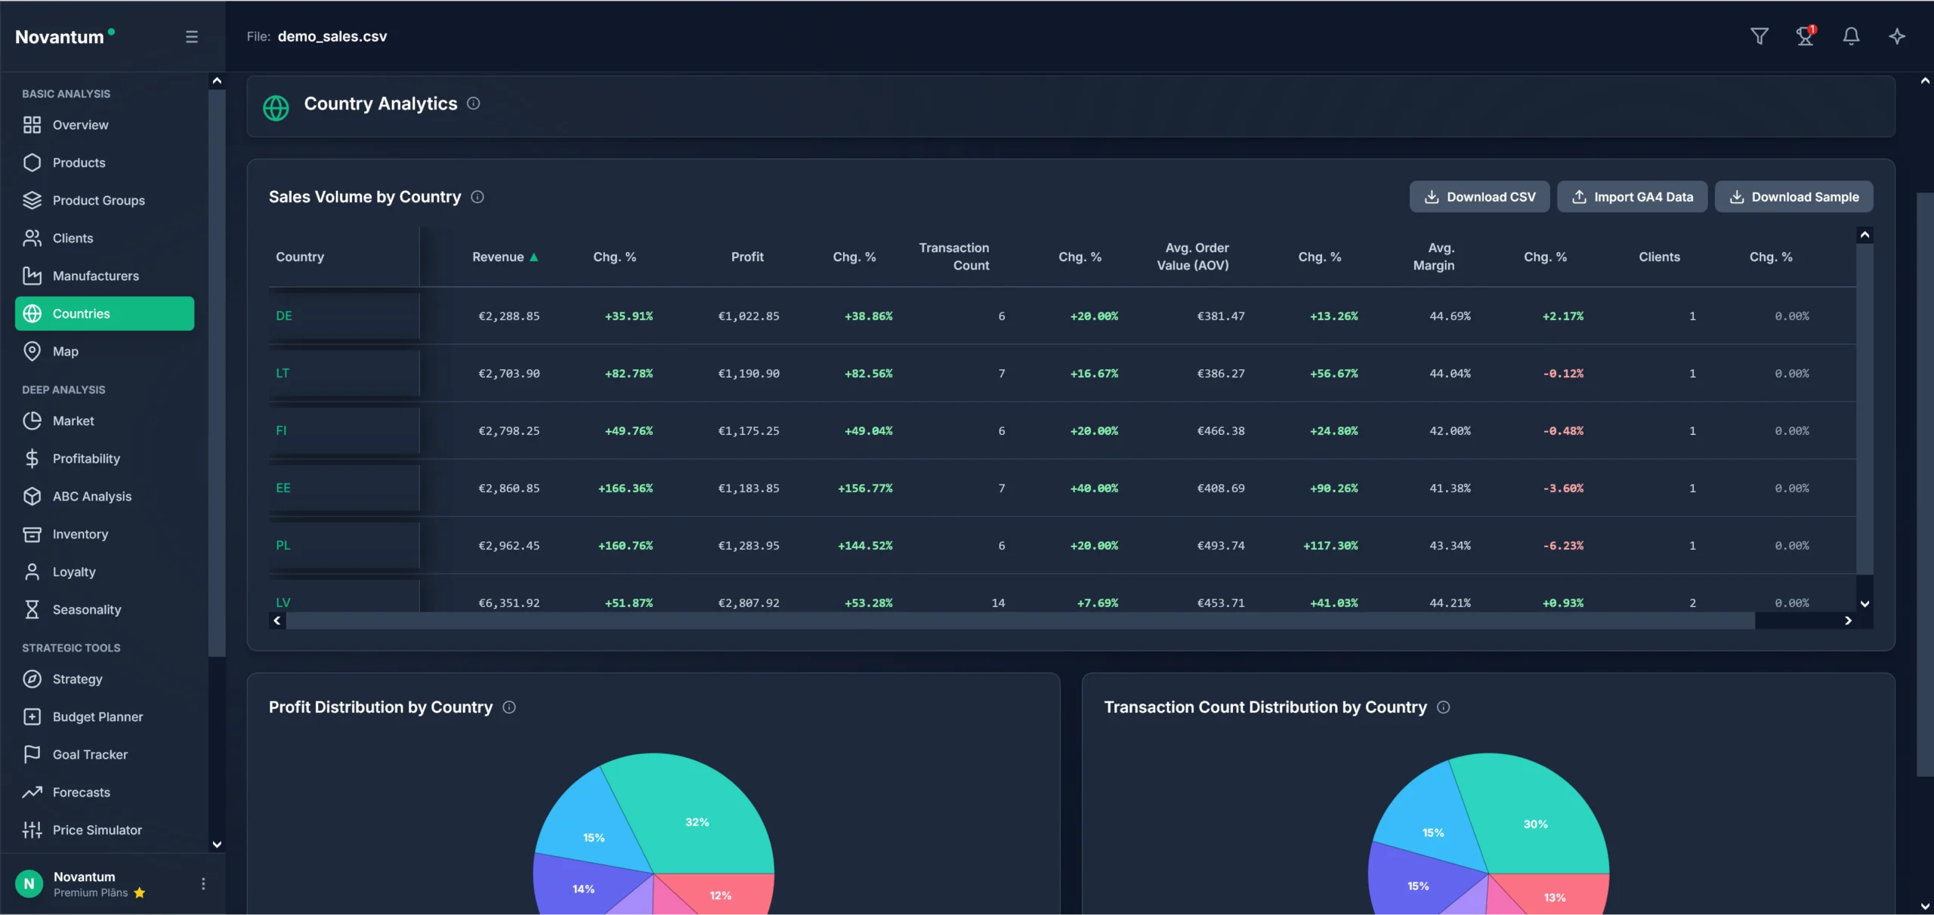This screenshot has height=915, width=1934.
Task: Click table horizontal scrollbar right arrow
Action: click(1848, 621)
